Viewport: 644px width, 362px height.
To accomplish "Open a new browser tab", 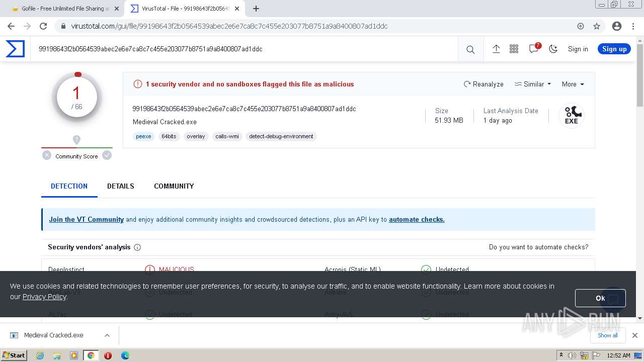I will pos(256,9).
